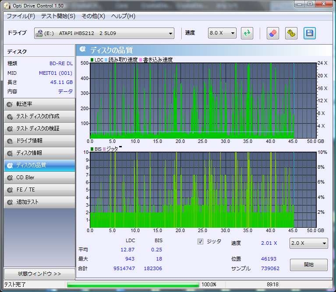Viewport: 336px width, 292px height.
Task: Click the refresh drive icon
Action: pyautogui.click(x=247, y=33)
